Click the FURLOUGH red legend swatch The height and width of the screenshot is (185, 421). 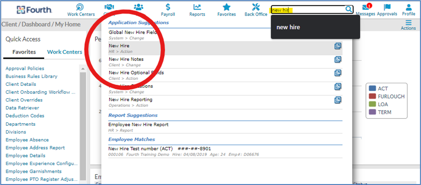372,96
